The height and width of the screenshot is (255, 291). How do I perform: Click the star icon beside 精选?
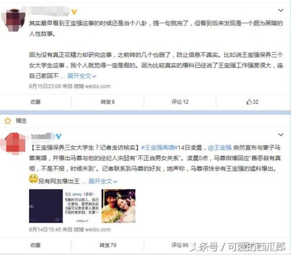8,121
